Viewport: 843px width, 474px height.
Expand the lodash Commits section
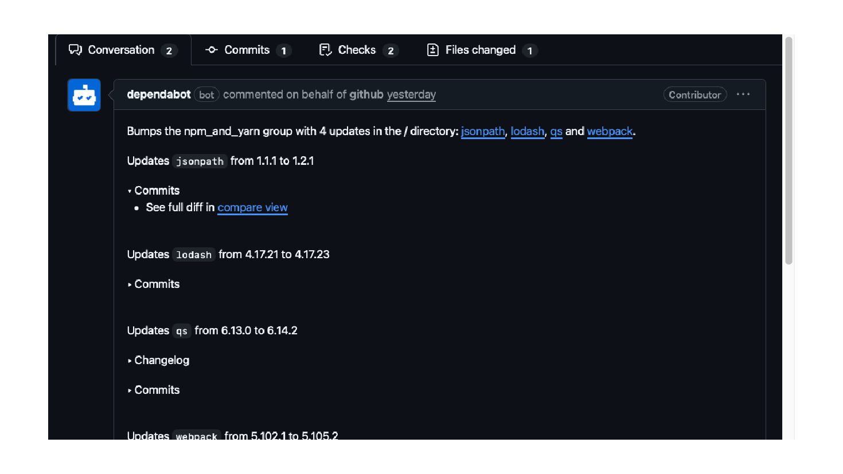(x=154, y=284)
